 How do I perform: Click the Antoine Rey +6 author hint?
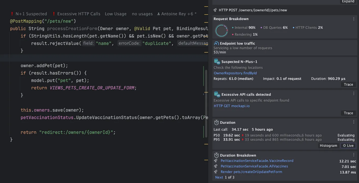point(177,14)
